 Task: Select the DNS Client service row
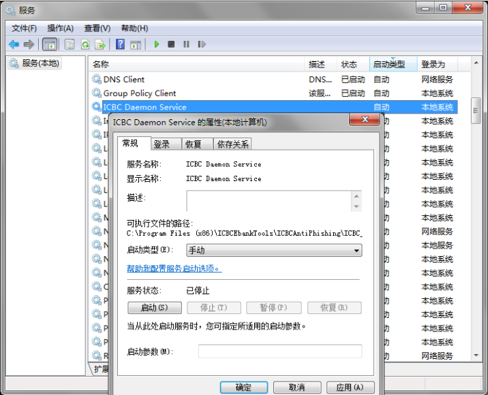[124, 79]
